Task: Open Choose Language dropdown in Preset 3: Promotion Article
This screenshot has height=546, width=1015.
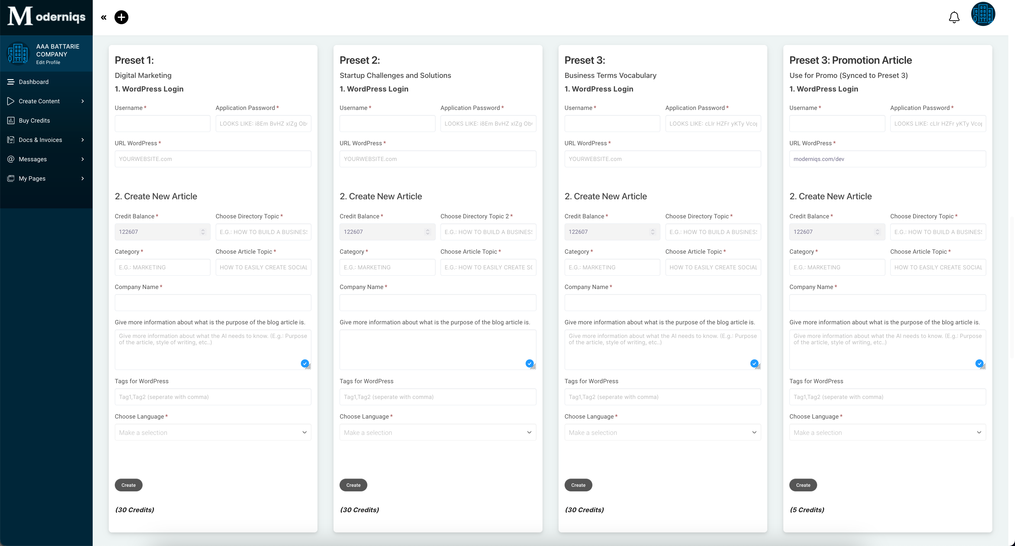Action: (x=887, y=432)
